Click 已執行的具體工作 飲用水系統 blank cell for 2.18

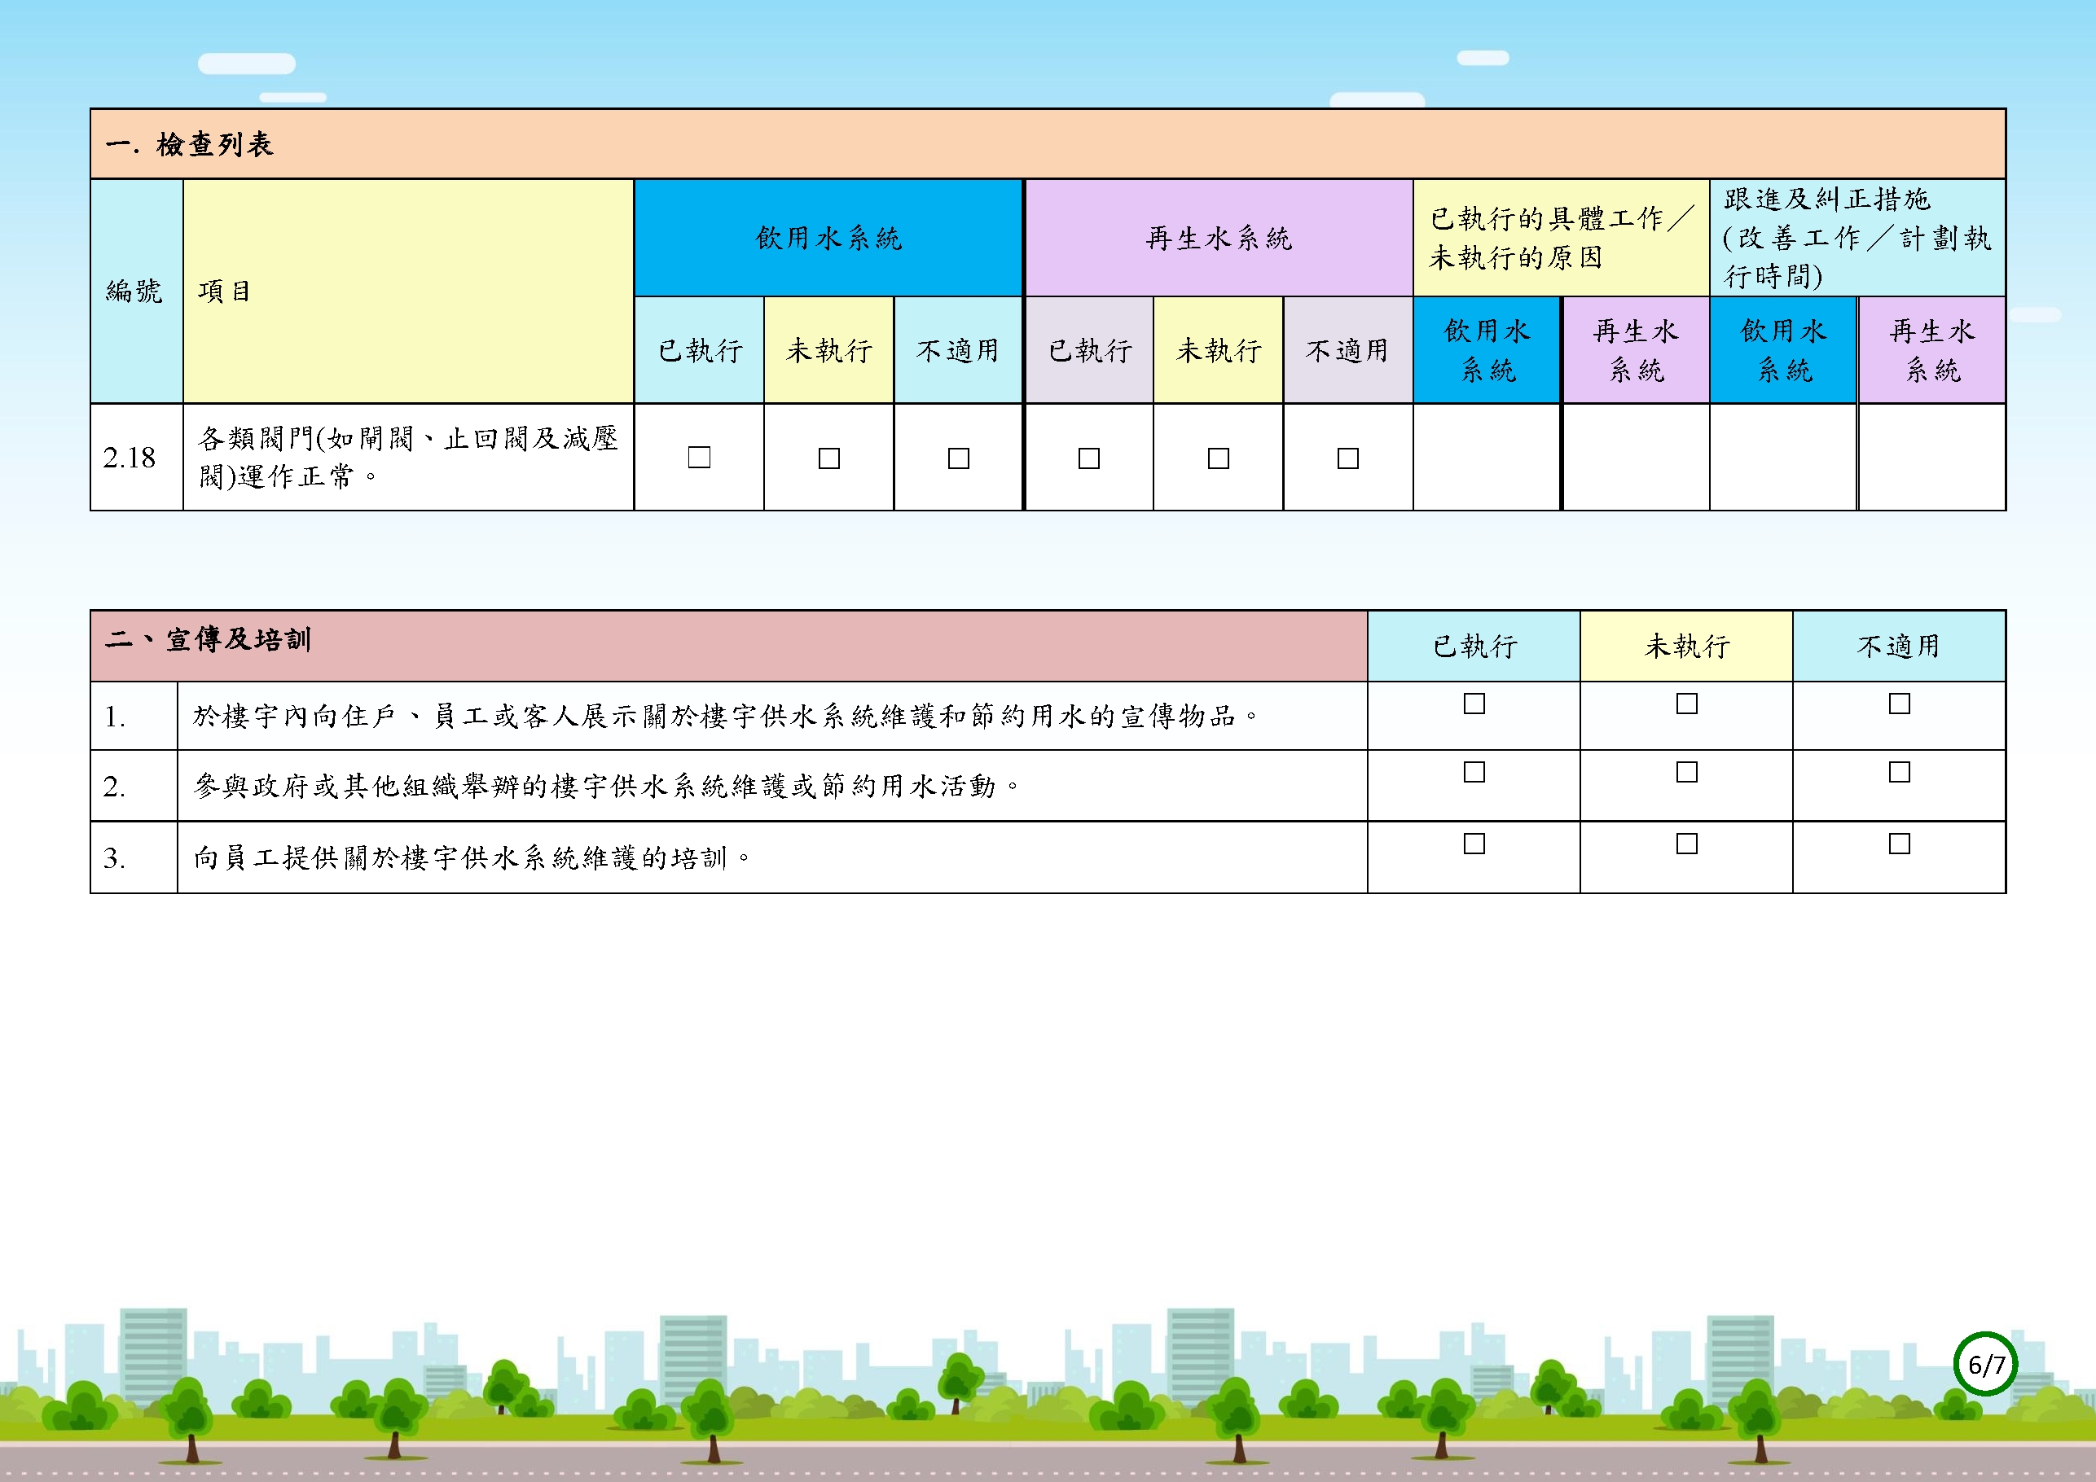1487,457
